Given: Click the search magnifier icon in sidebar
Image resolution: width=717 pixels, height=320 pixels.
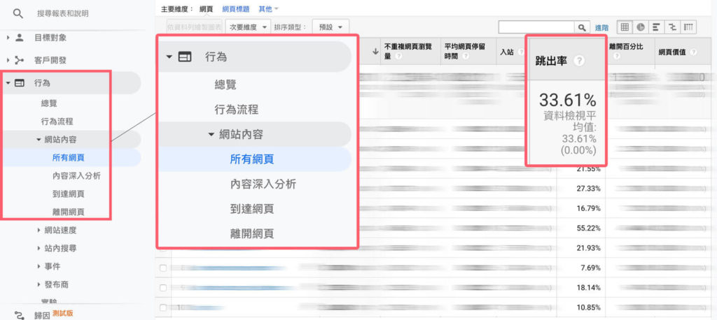Looking at the screenshot, I should coord(19,13).
